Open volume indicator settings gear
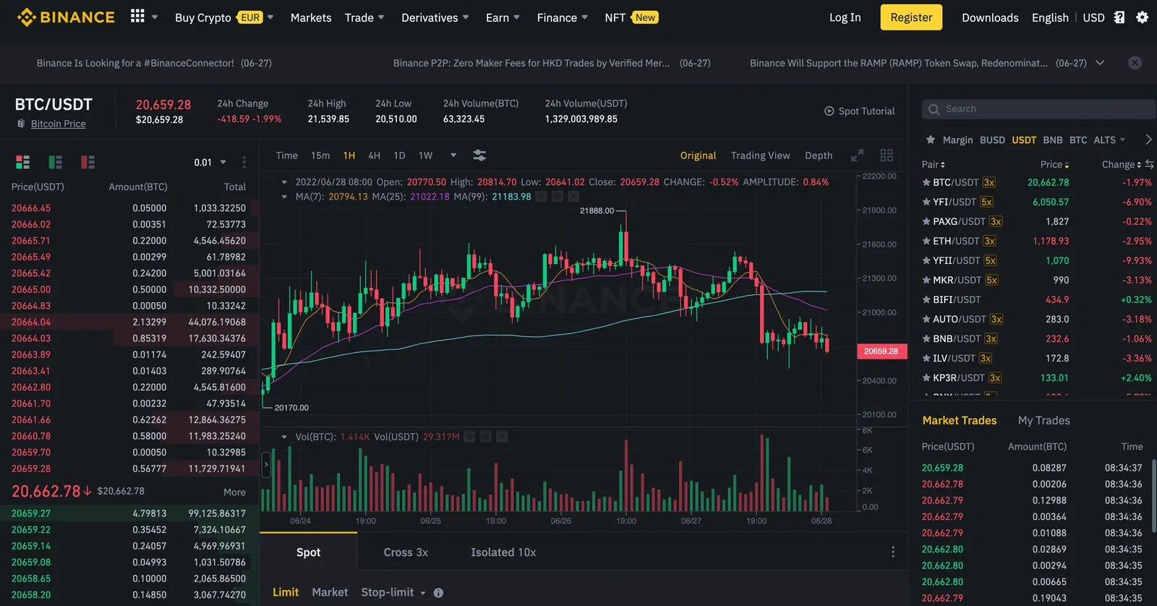 coord(486,437)
